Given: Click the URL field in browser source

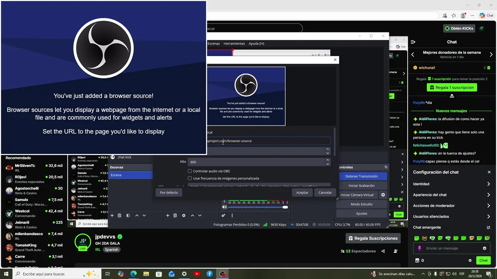Looking at the screenshot, I should [268, 141].
